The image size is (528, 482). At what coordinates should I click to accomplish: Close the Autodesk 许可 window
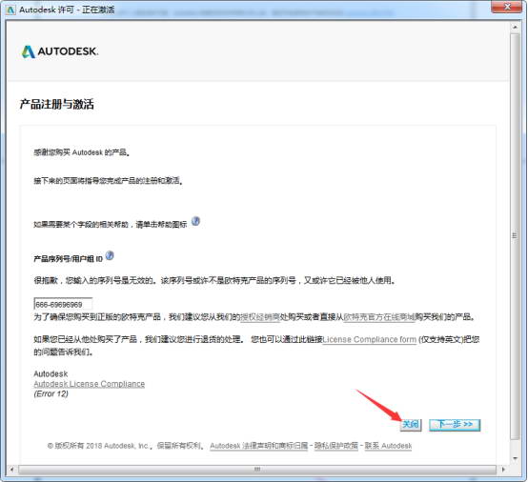coord(507,7)
